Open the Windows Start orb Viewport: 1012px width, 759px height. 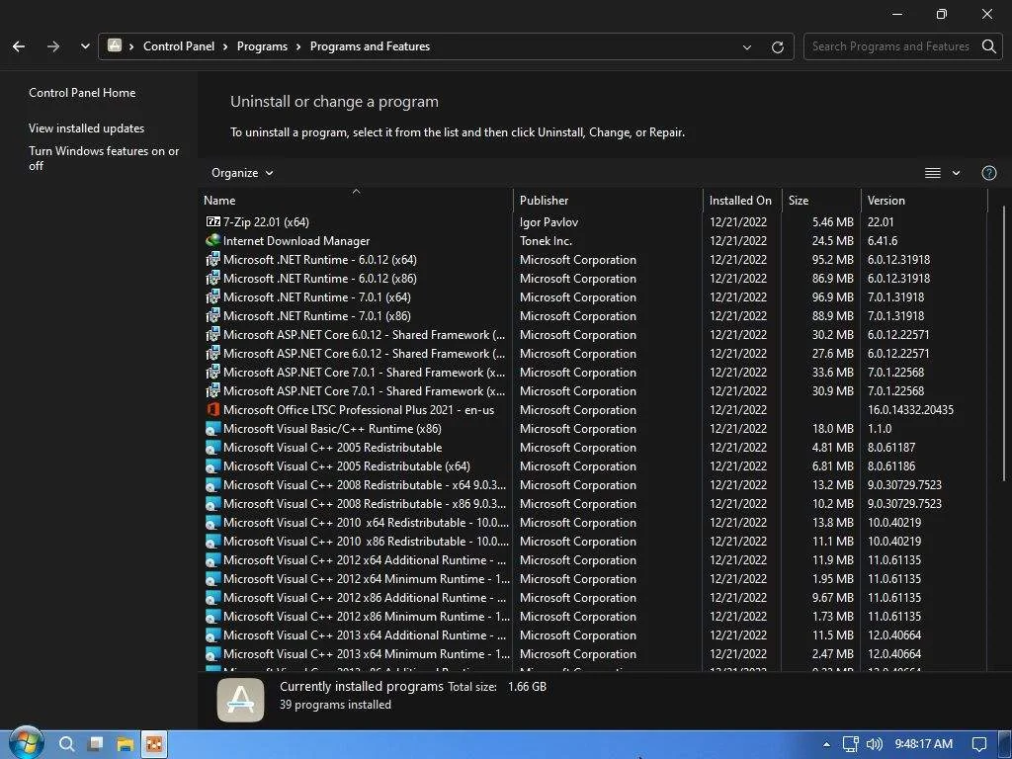coord(26,743)
